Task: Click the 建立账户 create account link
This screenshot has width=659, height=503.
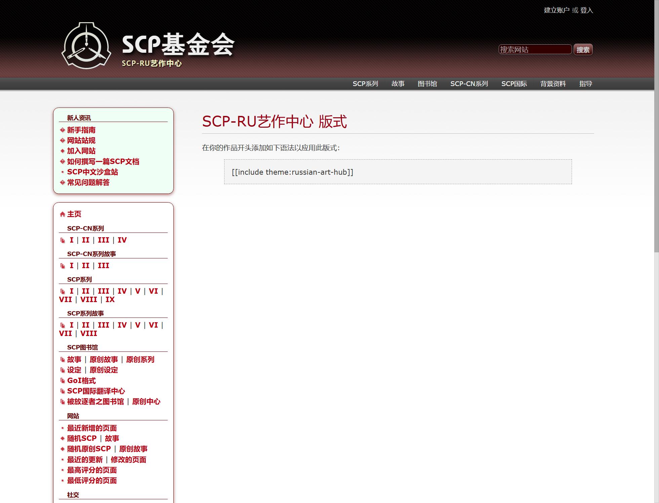Action: (556, 10)
